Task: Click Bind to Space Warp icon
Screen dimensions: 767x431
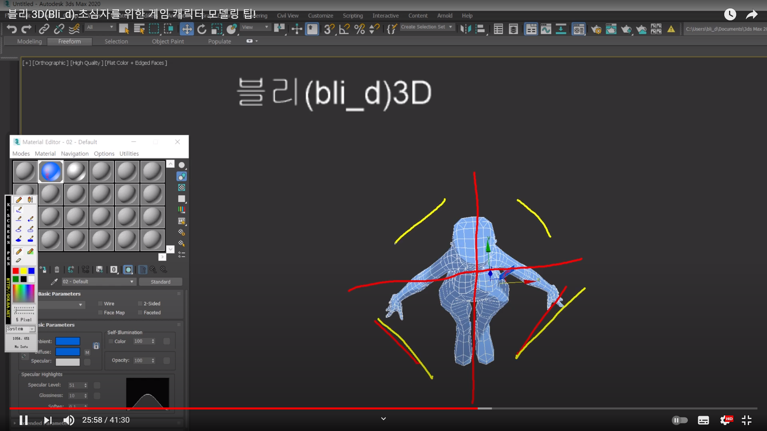Action: coord(74,29)
